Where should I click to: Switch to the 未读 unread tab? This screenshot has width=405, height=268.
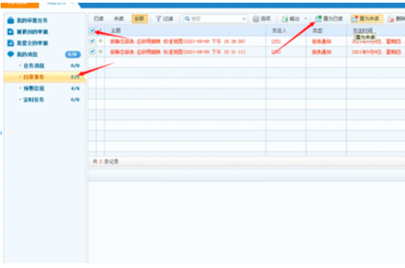coord(119,18)
